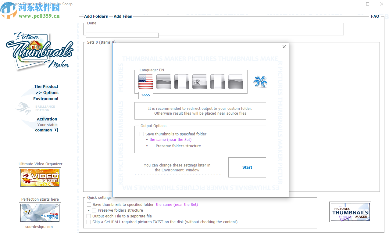Click the 'common' status link
The height and width of the screenshot is (240, 389).
(x=44, y=130)
